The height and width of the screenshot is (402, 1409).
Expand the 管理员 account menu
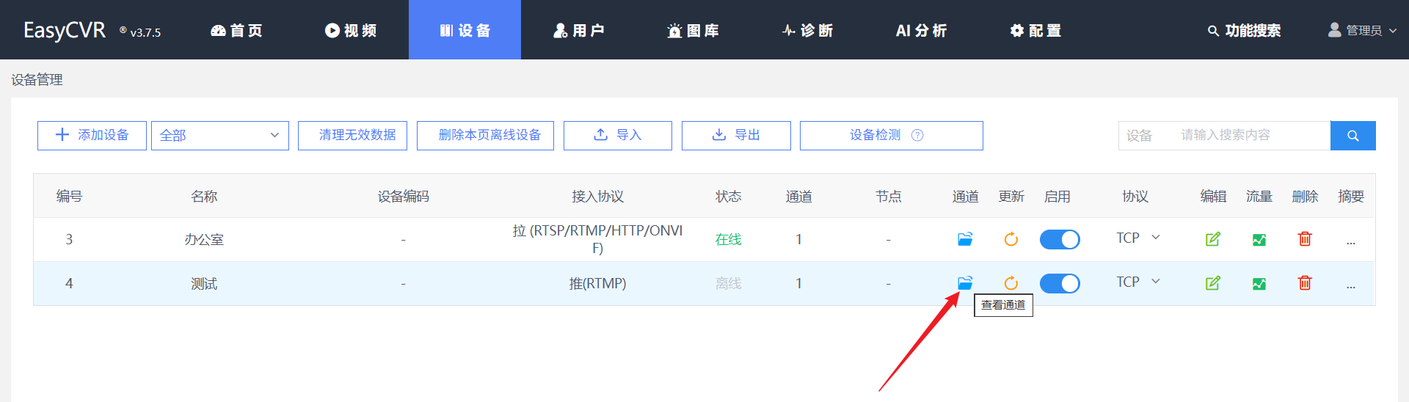(1362, 30)
